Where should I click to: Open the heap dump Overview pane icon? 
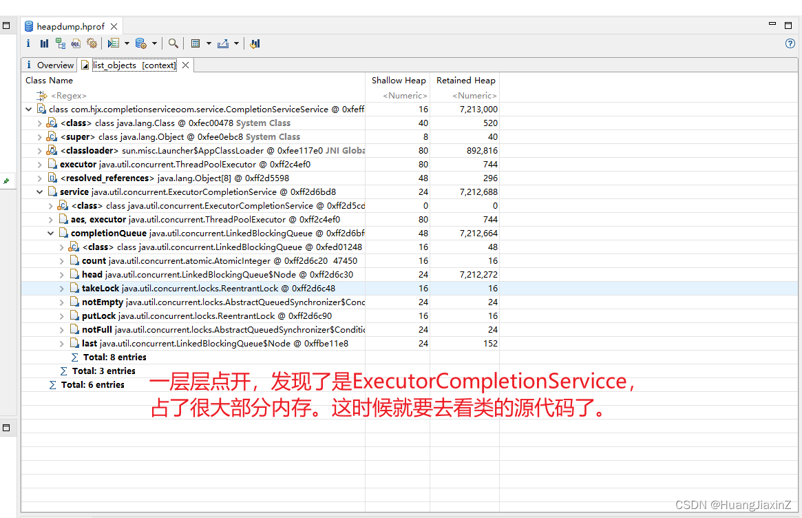tap(28, 43)
